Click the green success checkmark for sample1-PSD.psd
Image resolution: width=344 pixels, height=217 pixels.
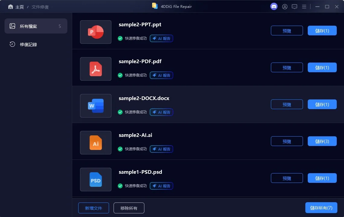(120, 186)
